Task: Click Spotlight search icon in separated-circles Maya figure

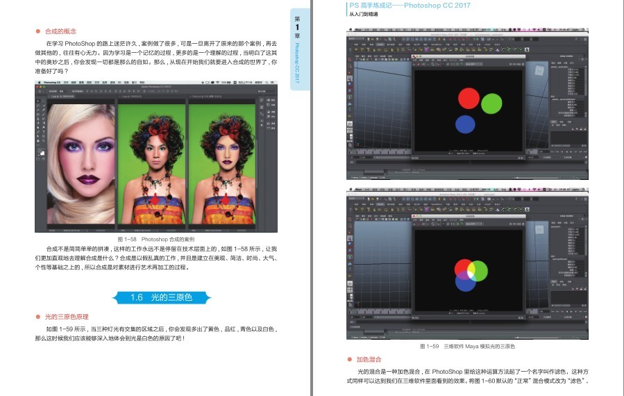Action: coord(584,29)
